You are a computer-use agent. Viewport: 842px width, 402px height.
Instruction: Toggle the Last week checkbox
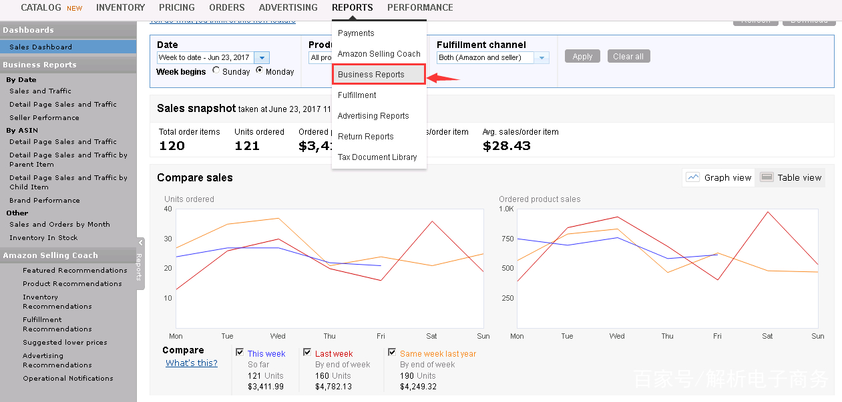click(307, 352)
